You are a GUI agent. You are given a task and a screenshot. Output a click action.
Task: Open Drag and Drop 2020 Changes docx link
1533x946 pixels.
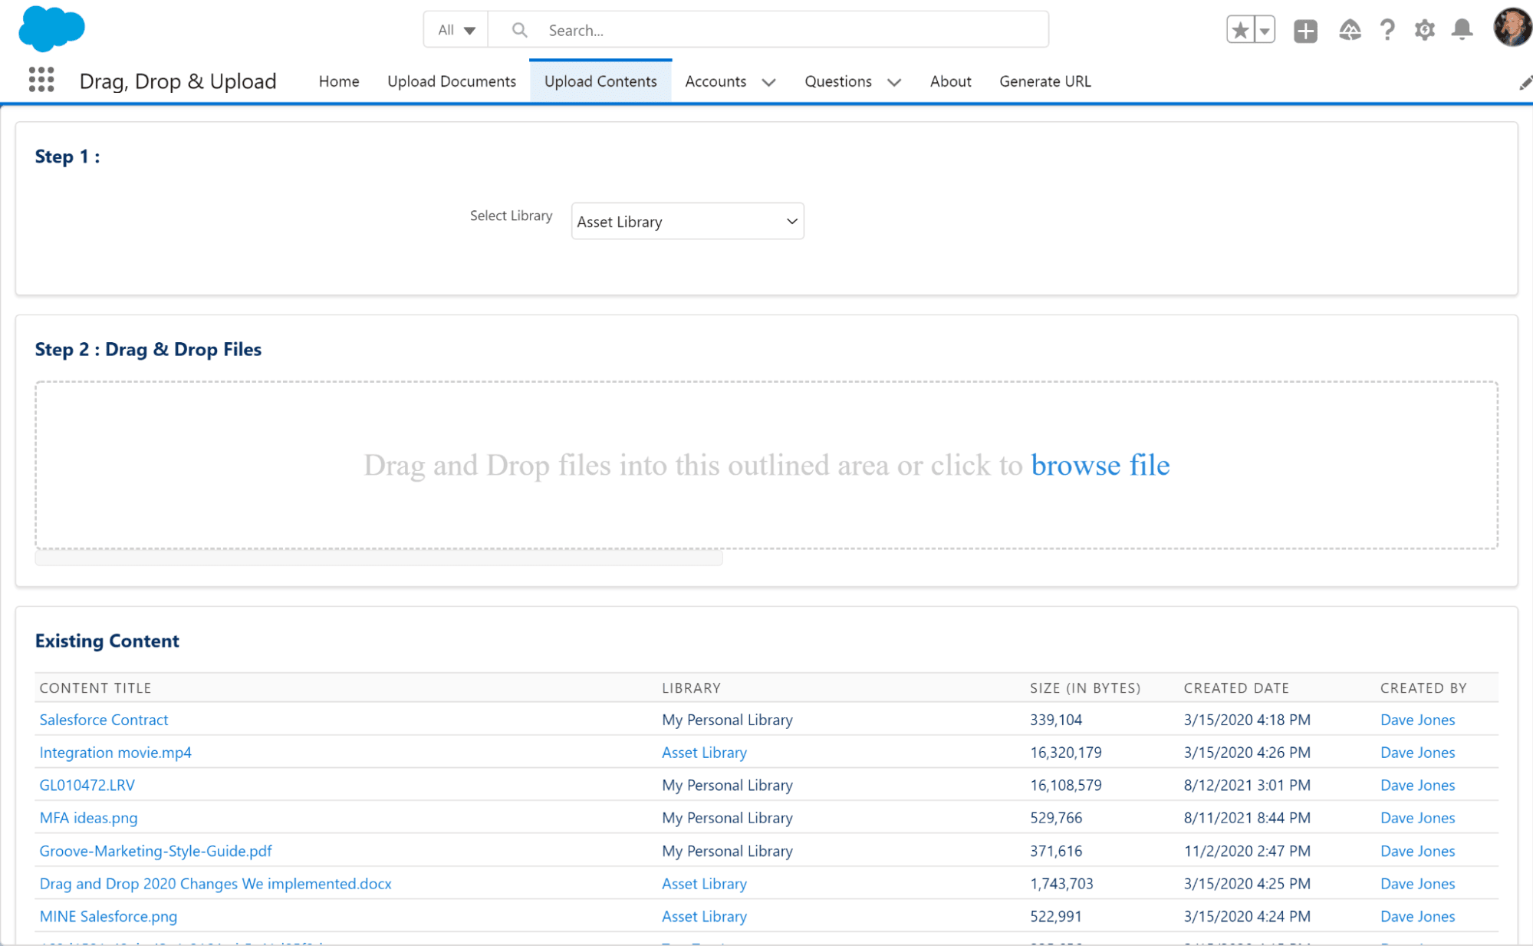215,884
